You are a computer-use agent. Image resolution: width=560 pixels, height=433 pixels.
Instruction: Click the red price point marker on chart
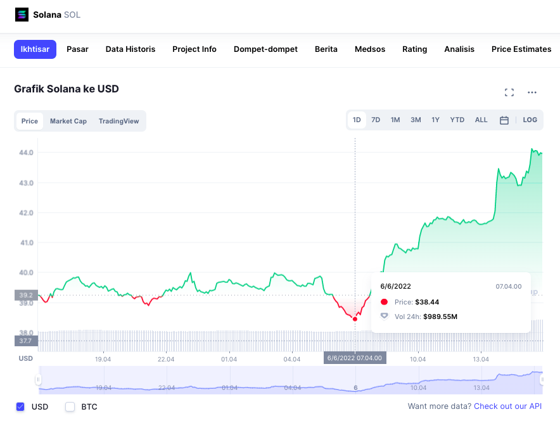[x=355, y=319]
